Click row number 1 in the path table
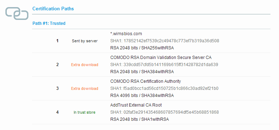 click(57, 41)
